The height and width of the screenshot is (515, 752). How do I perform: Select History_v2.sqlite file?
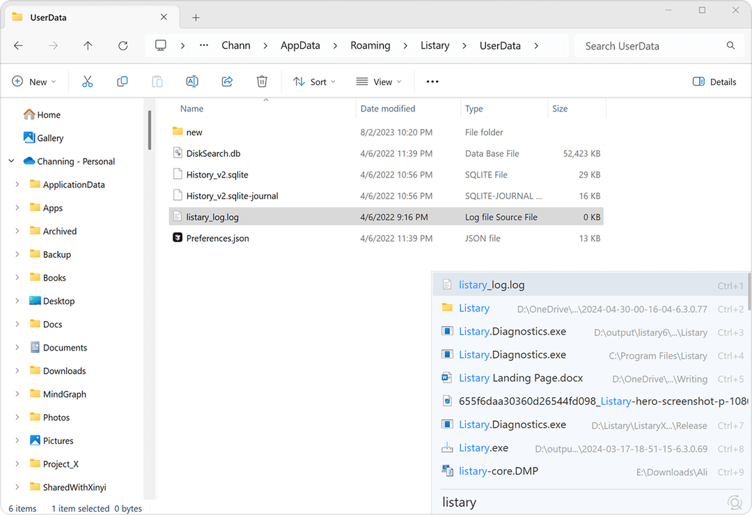(x=386, y=174)
